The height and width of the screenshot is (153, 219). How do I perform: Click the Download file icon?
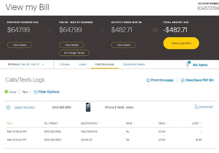(x=196, y=107)
